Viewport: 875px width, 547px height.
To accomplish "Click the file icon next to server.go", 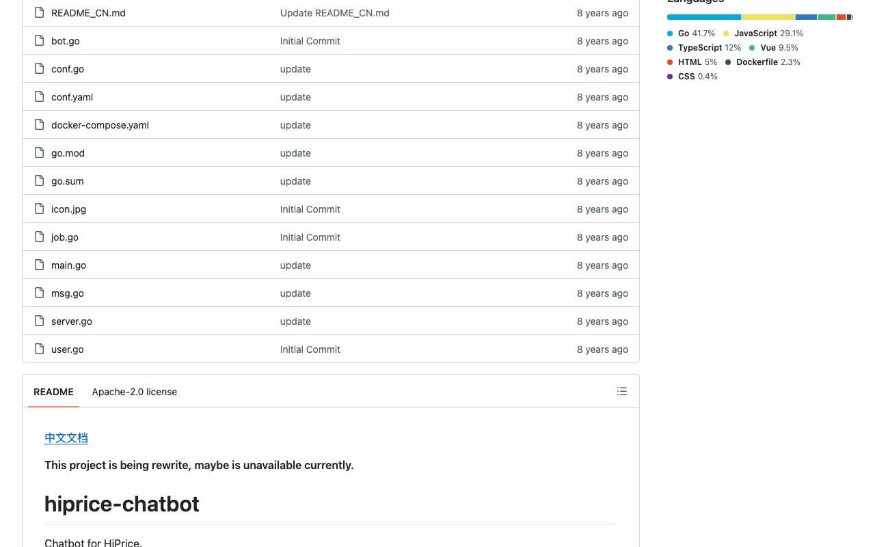I will click(x=40, y=321).
